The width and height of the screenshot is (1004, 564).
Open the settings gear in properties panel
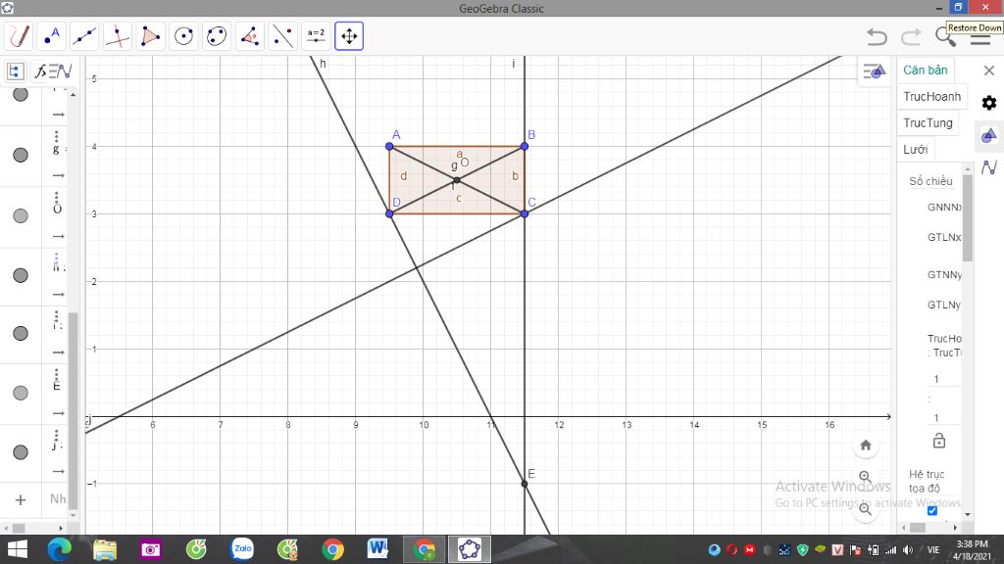989,102
